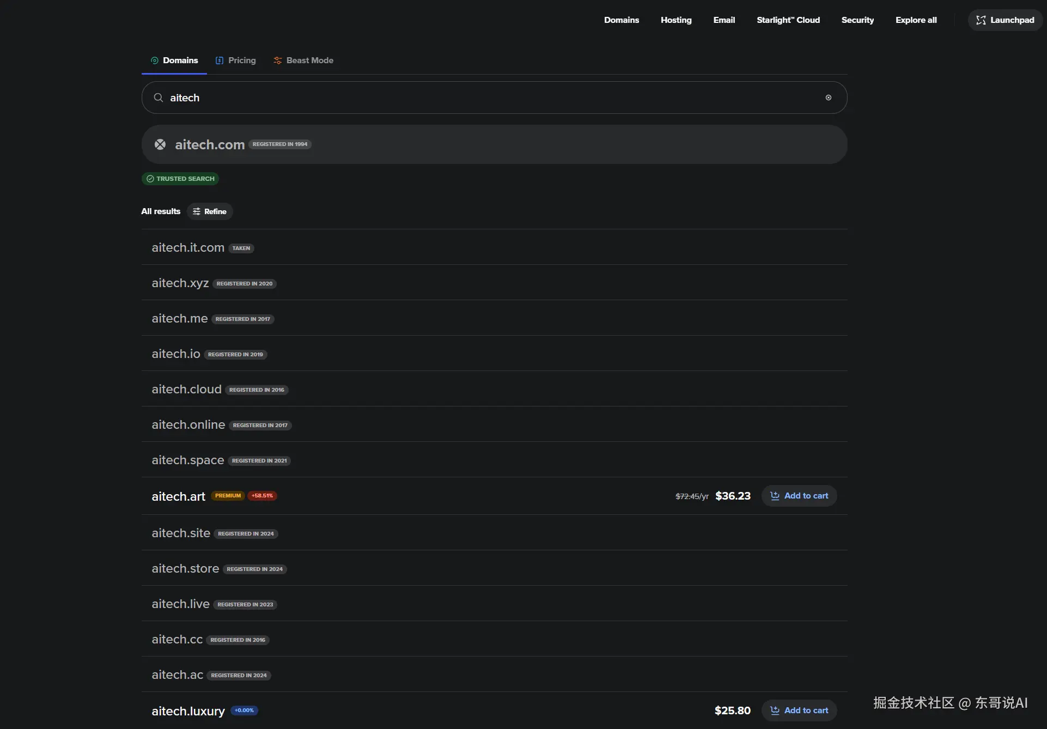Select the Domains tab

point(174,60)
